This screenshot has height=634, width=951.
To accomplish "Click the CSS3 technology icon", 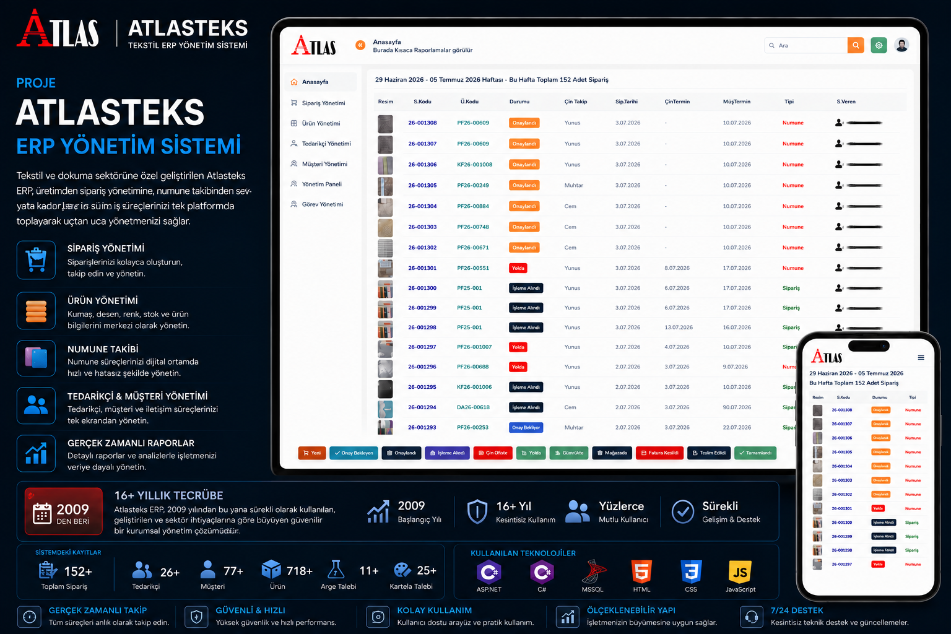I will coord(691,572).
